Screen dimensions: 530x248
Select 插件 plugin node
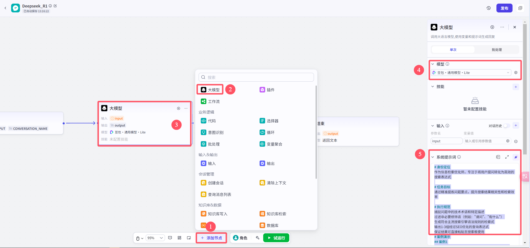coord(267,90)
